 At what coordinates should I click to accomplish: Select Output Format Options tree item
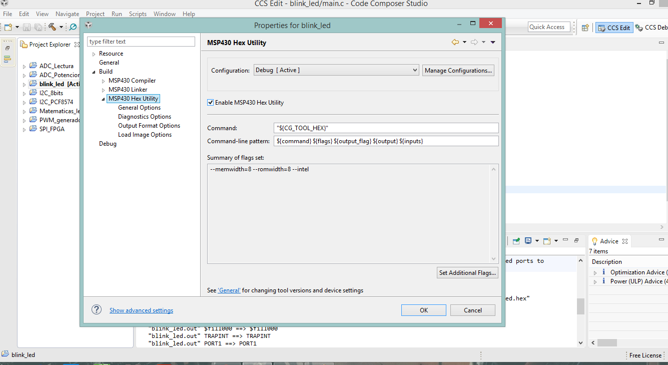149,126
